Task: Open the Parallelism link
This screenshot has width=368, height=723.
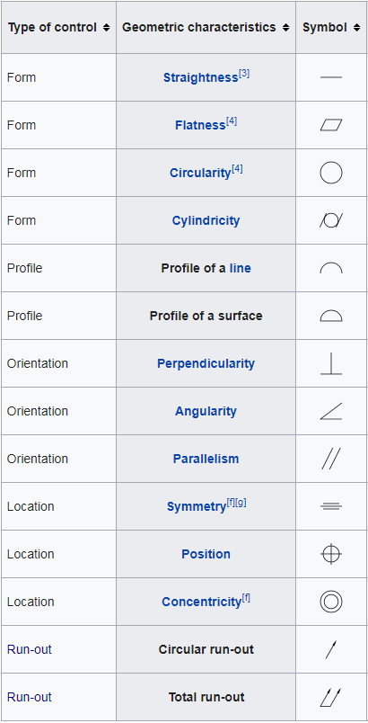Action: (206, 459)
